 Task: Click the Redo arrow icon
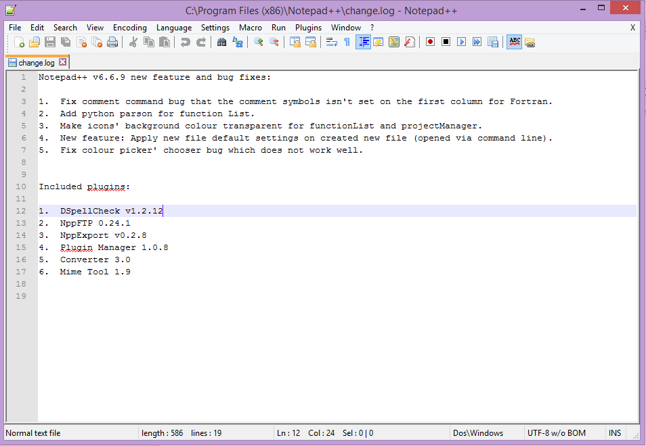coord(200,42)
